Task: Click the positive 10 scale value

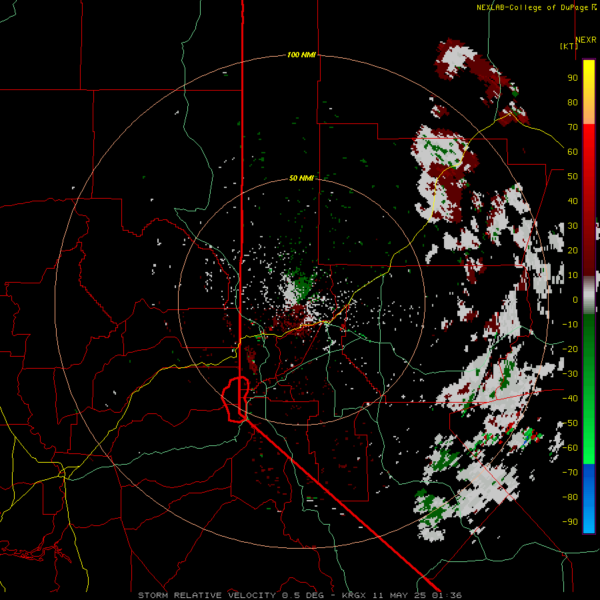Action: click(573, 275)
